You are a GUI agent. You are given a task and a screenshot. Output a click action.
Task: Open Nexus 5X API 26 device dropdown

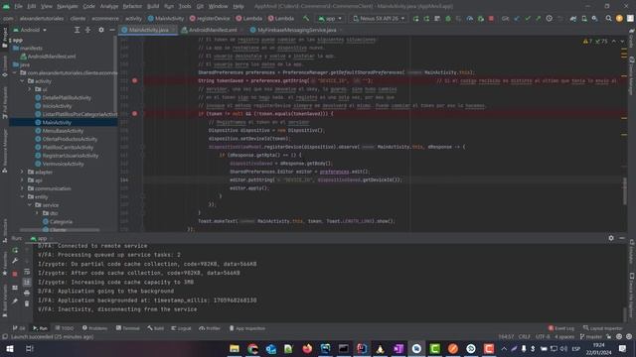[379, 18]
